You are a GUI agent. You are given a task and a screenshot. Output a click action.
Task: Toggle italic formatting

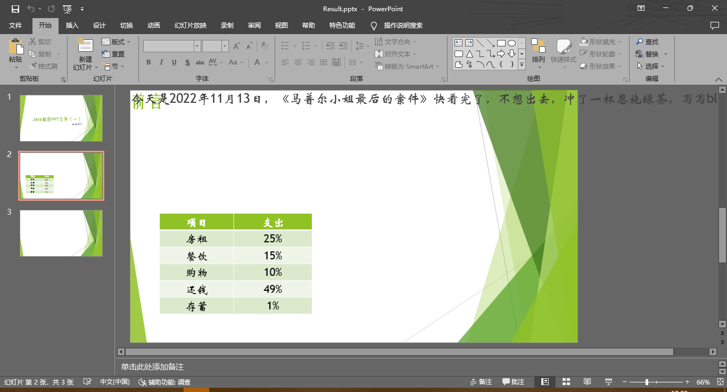161,62
